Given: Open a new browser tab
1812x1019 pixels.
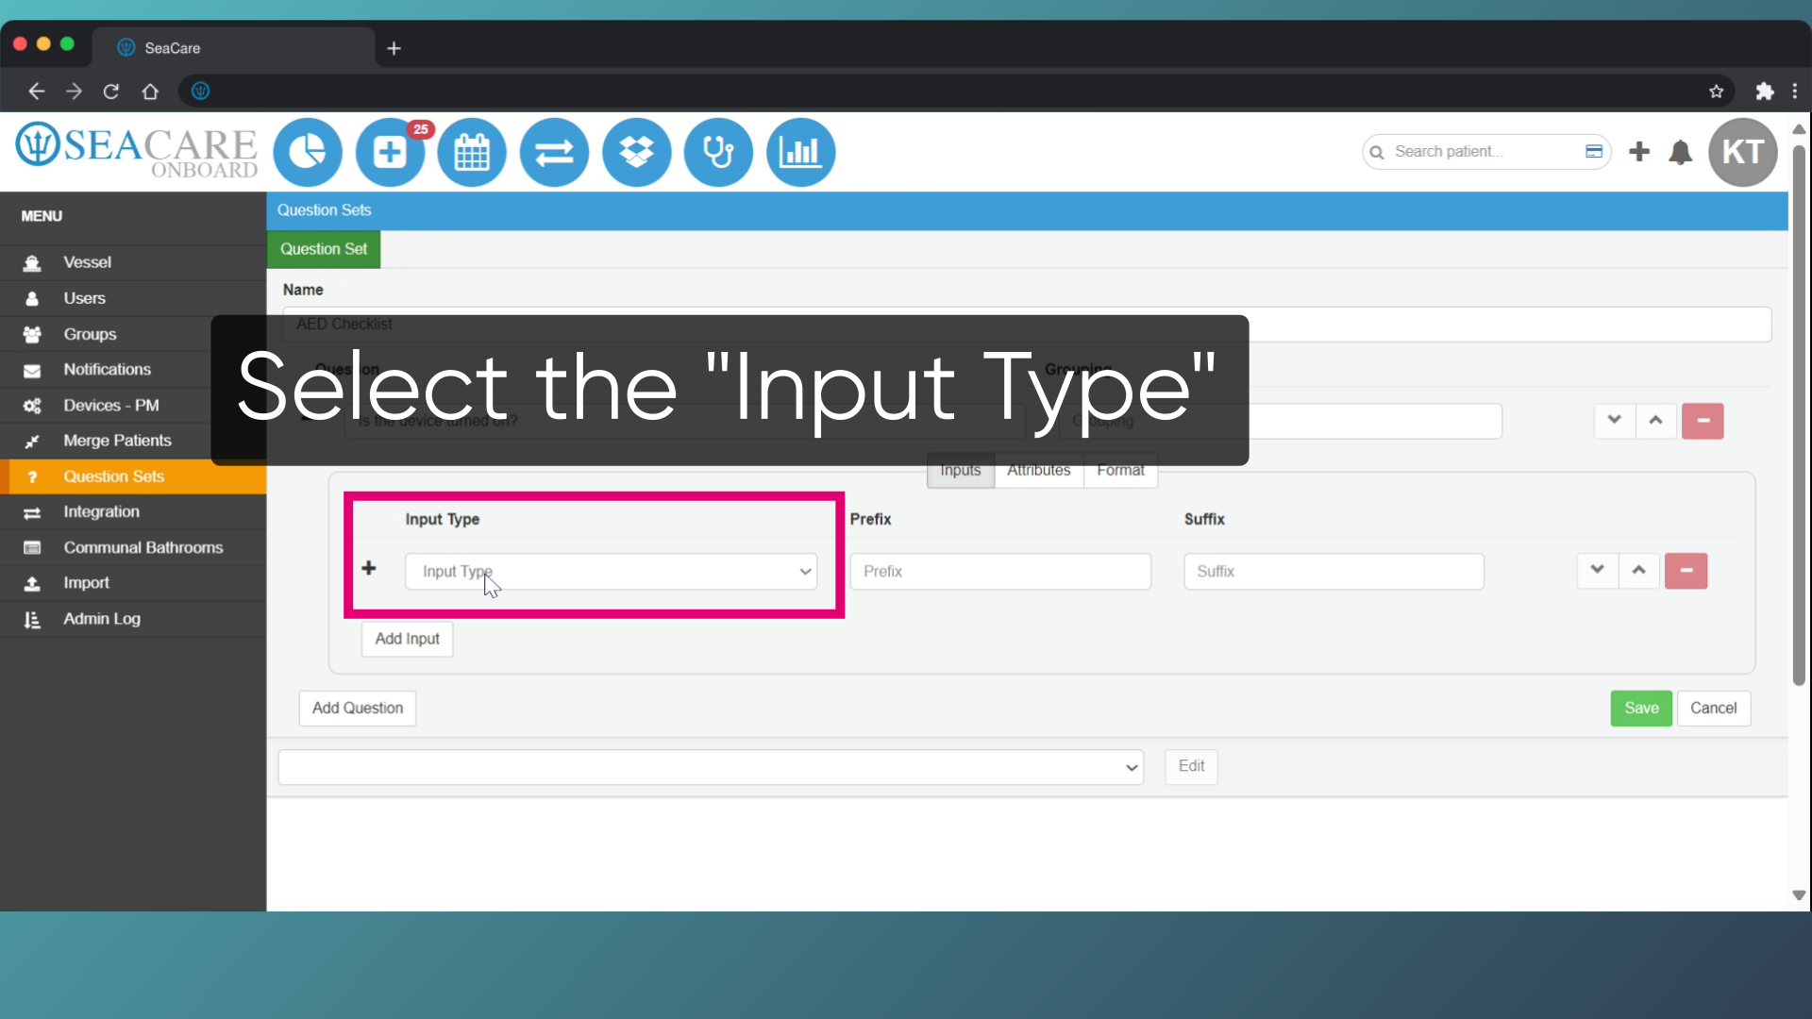Looking at the screenshot, I should pyautogui.click(x=394, y=48).
